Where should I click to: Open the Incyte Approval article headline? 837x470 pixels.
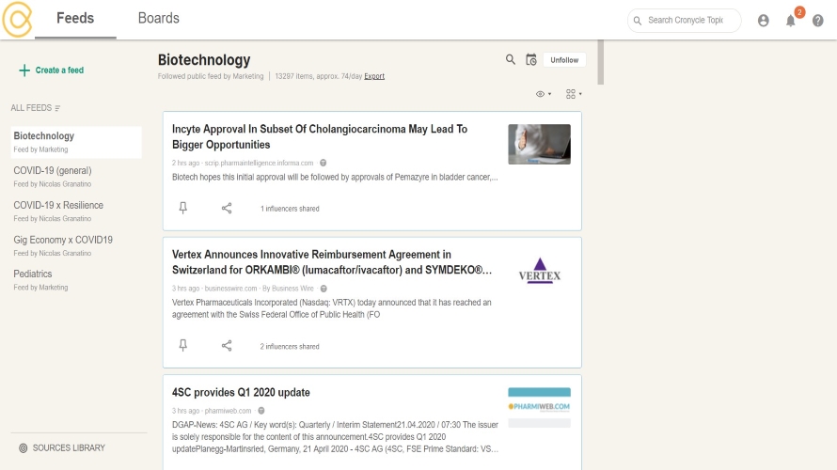click(x=319, y=136)
